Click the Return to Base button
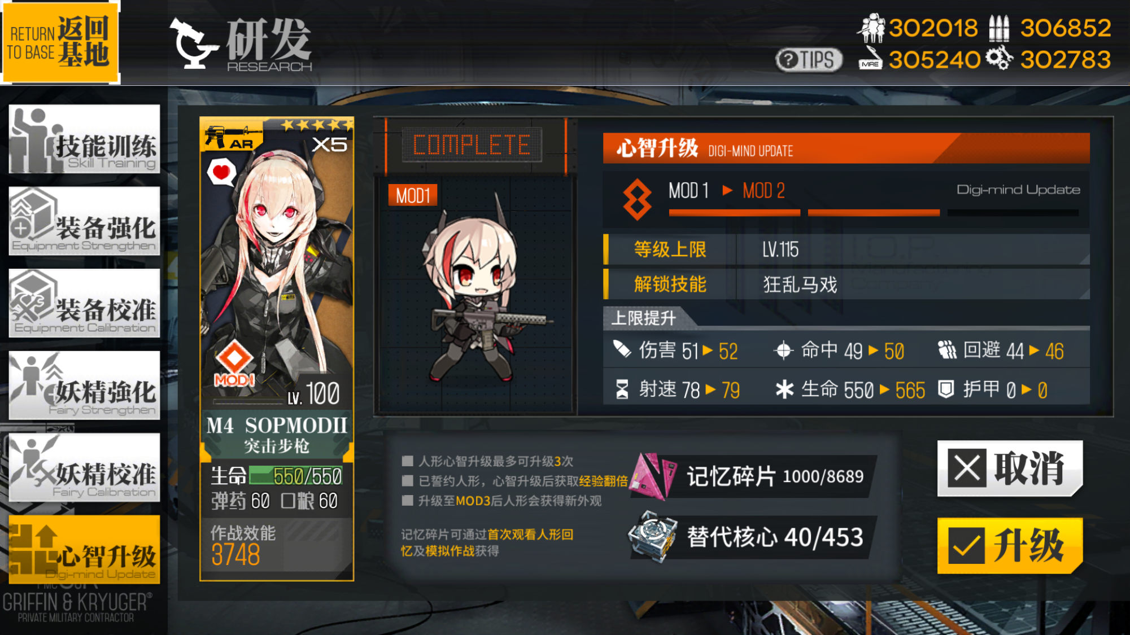This screenshot has width=1130, height=635. pos(60,42)
